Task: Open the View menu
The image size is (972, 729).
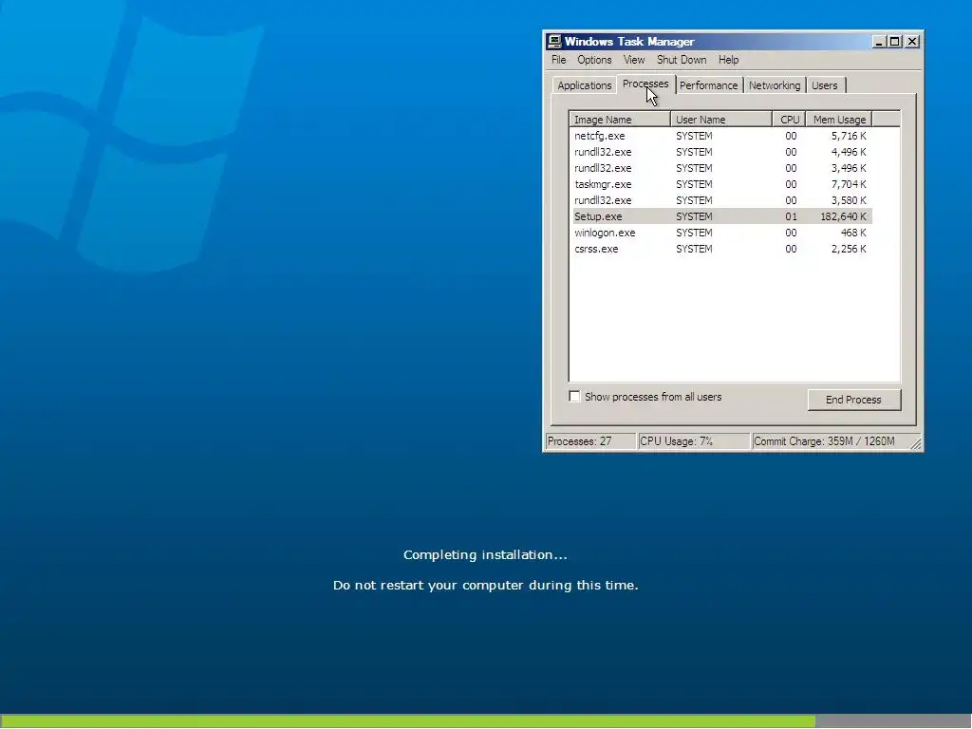Action: tap(633, 60)
